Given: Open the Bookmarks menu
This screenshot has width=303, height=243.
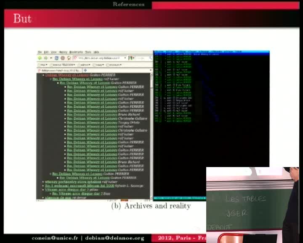Looking at the screenshot, I should (x=76, y=52).
